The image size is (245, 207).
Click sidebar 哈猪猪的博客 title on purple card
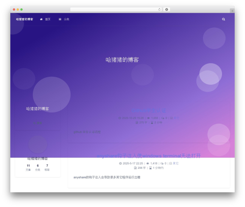click(38, 109)
